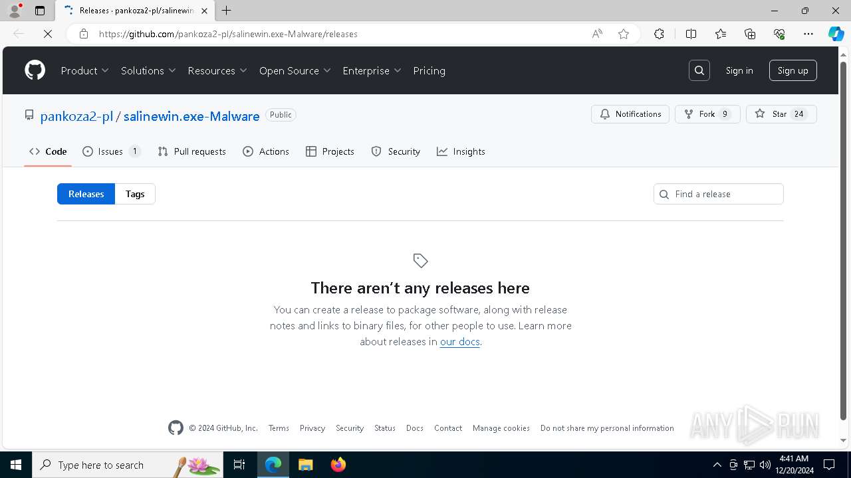Click the browser address bar URL
The width and height of the screenshot is (851, 478).
tap(228, 34)
